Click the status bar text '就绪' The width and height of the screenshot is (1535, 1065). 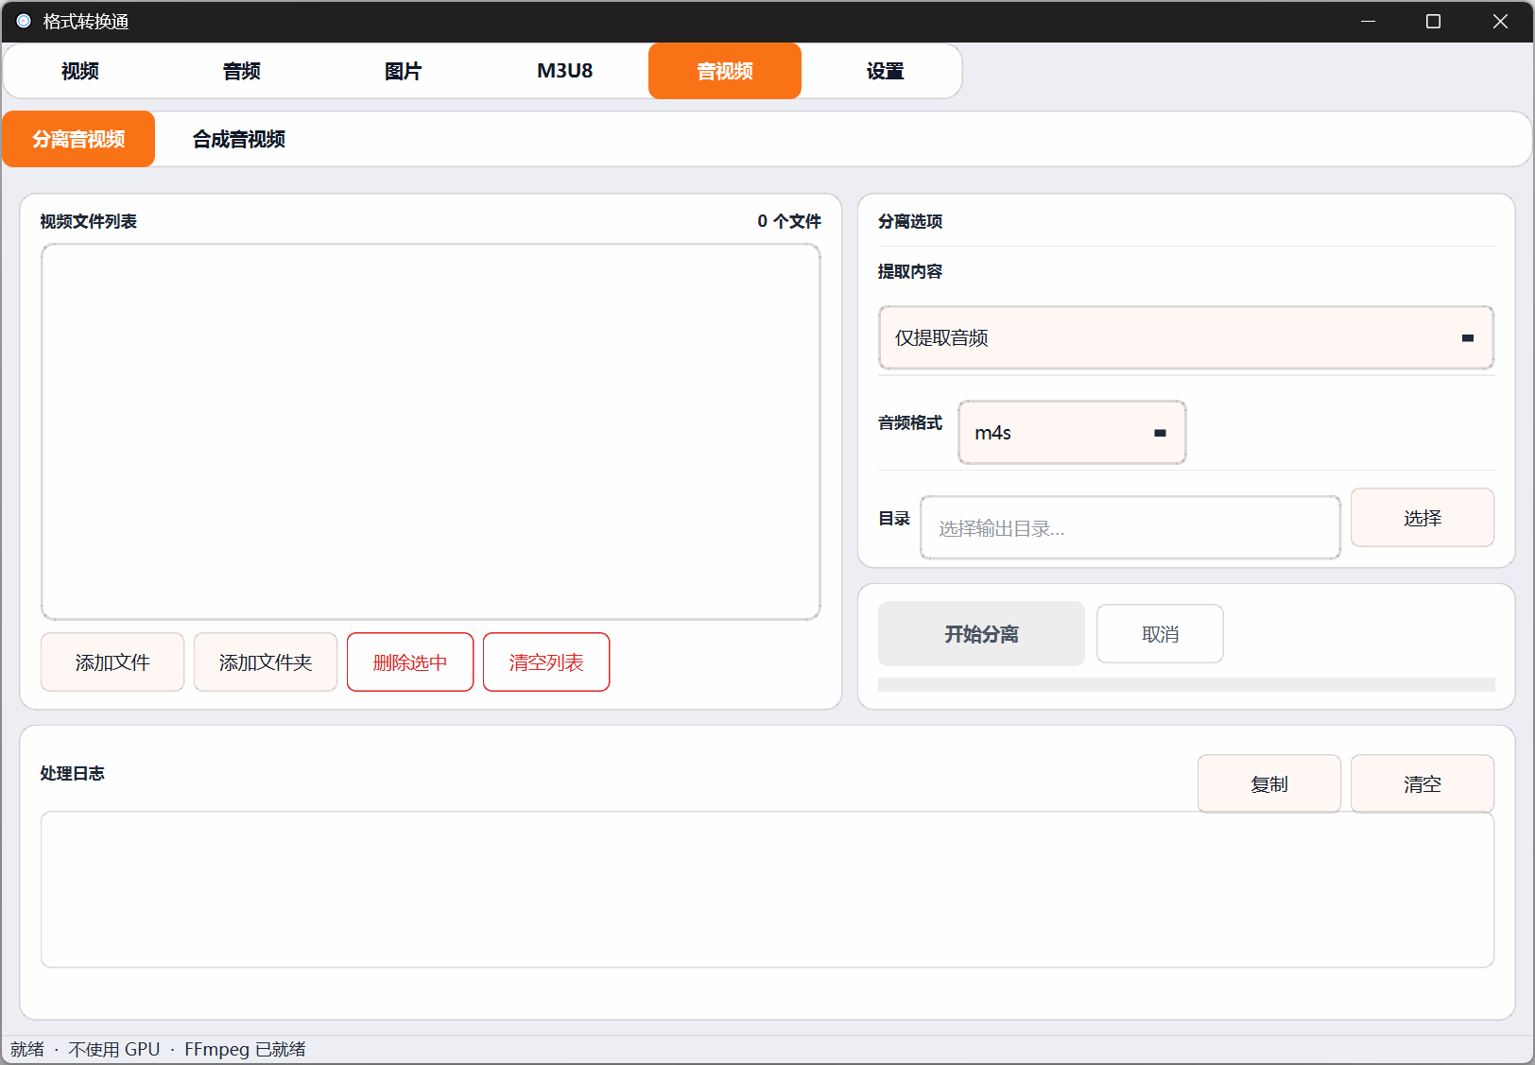pos(27,1049)
